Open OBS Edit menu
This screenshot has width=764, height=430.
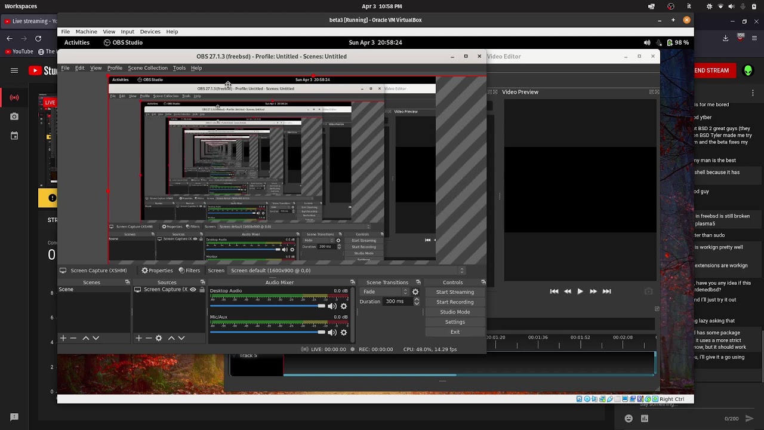click(x=79, y=68)
